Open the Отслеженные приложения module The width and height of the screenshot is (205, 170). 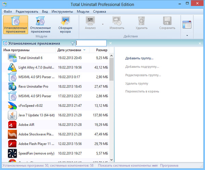(40, 25)
